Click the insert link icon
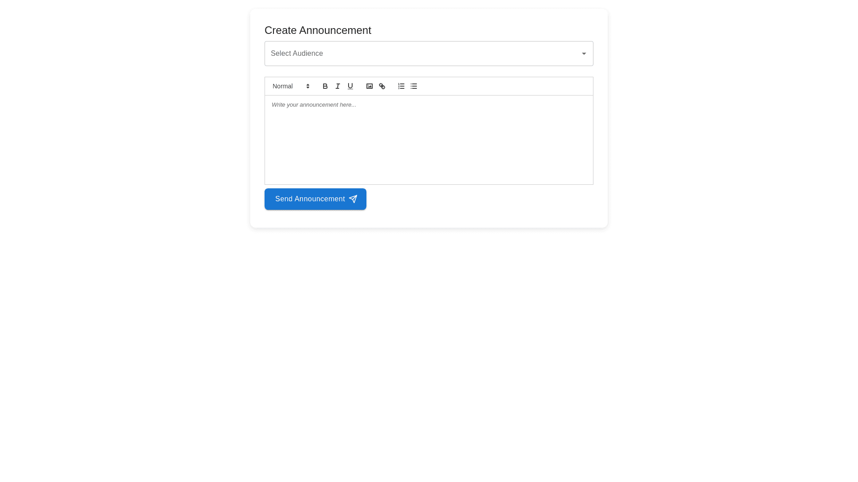This screenshot has height=482, width=858. tap(382, 86)
